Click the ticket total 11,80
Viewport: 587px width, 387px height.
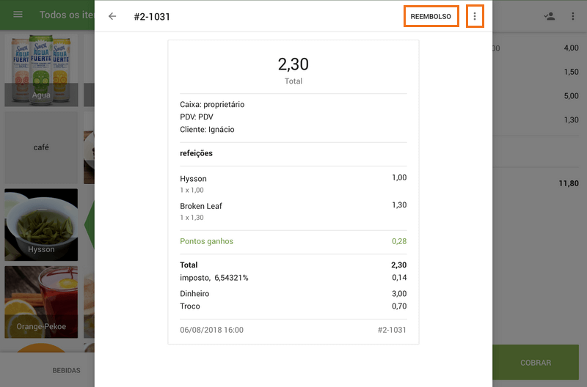(x=567, y=184)
